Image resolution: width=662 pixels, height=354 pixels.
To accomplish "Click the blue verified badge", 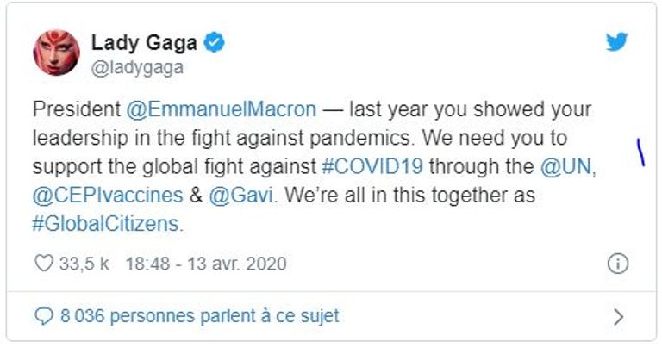I will coord(215,43).
